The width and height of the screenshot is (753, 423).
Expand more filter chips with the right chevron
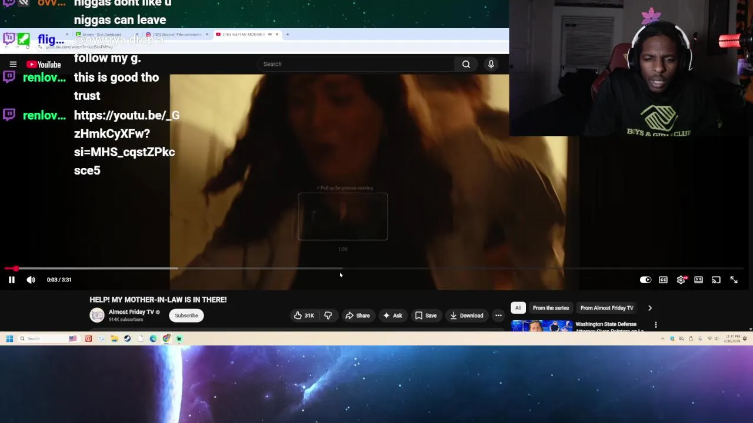coord(650,308)
